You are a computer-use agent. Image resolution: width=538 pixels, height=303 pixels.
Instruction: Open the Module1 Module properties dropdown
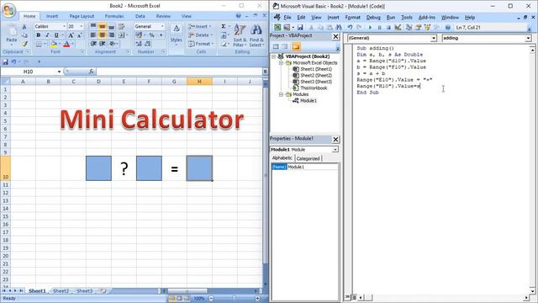[x=335, y=150]
